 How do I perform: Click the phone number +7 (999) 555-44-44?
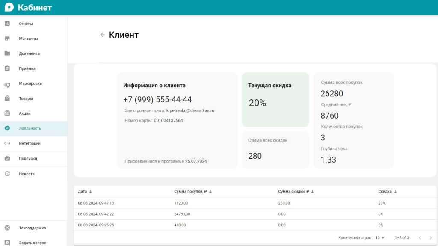(x=157, y=100)
